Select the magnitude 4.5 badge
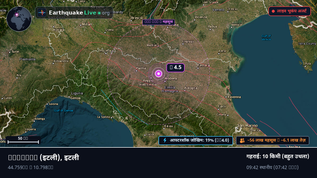317x178 pixels. click(x=175, y=68)
